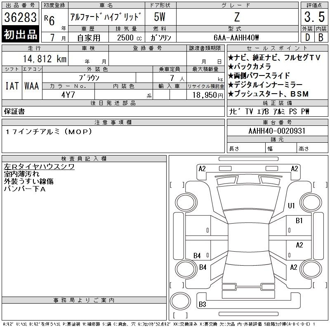
Task: Click the バンパー下A inspector note
Action: [x=25, y=189]
